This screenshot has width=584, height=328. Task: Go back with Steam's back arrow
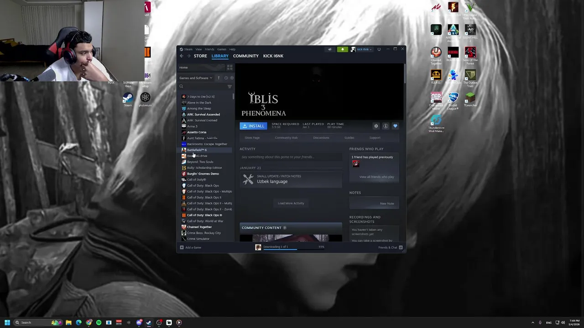pos(181,56)
